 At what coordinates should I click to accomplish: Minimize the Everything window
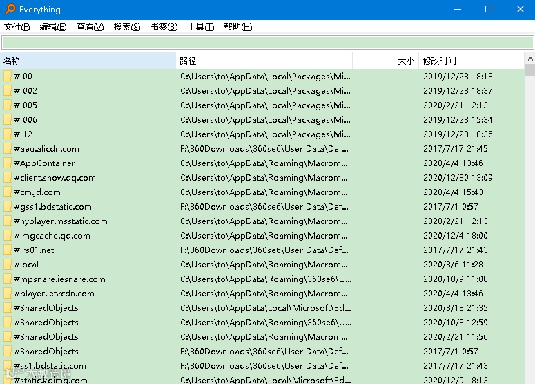click(458, 9)
